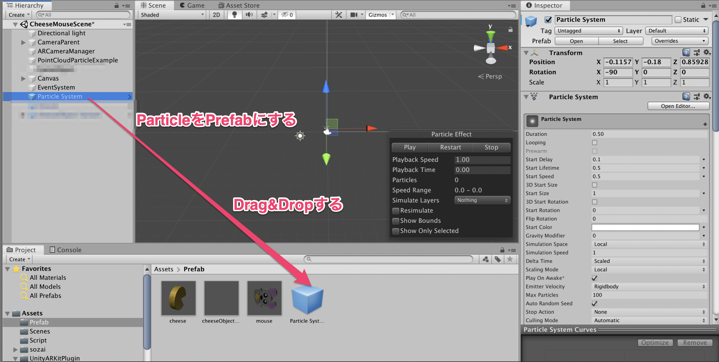Select the cheese prefab thumbnail
The image size is (719, 362).
178,298
